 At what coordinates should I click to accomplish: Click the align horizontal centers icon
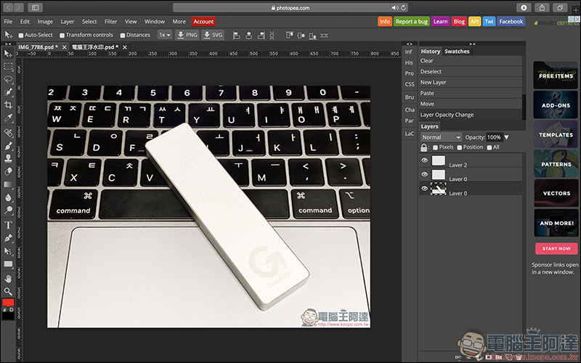249,36
